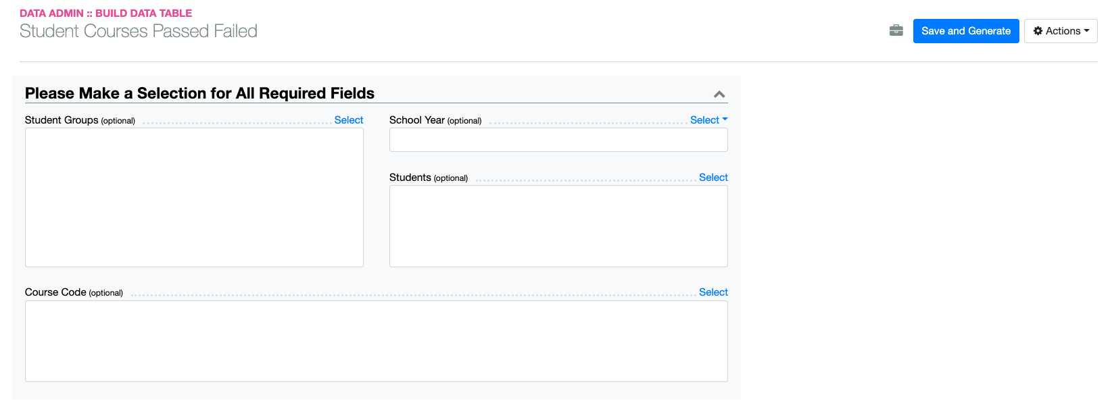Click the briefcase icon near Save and Generate

[896, 30]
